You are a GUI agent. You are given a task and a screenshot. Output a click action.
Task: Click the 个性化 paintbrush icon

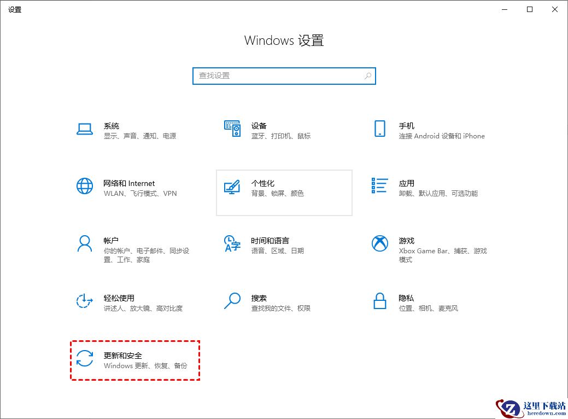232,187
